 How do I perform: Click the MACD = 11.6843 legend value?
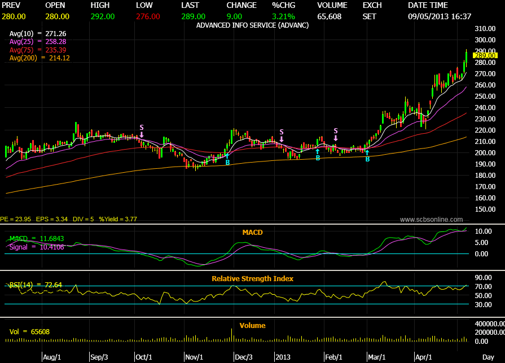(37, 238)
